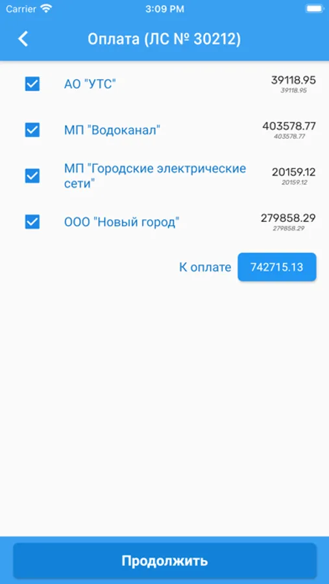Uncheck the МП "Водоканал" checkbox
329x584 pixels.
pos(32,130)
